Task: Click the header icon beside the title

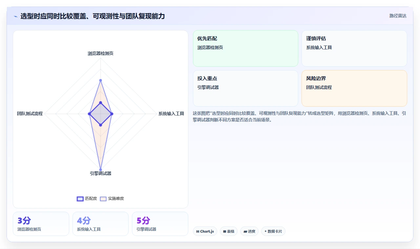Action: pyautogui.click(x=16, y=16)
